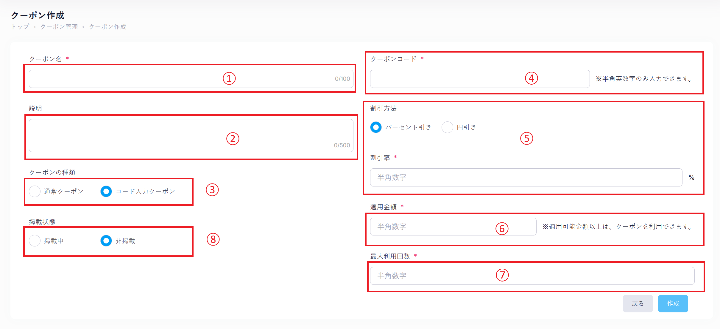
Task: Select the 通常クーポン radio button
Action: (35, 191)
